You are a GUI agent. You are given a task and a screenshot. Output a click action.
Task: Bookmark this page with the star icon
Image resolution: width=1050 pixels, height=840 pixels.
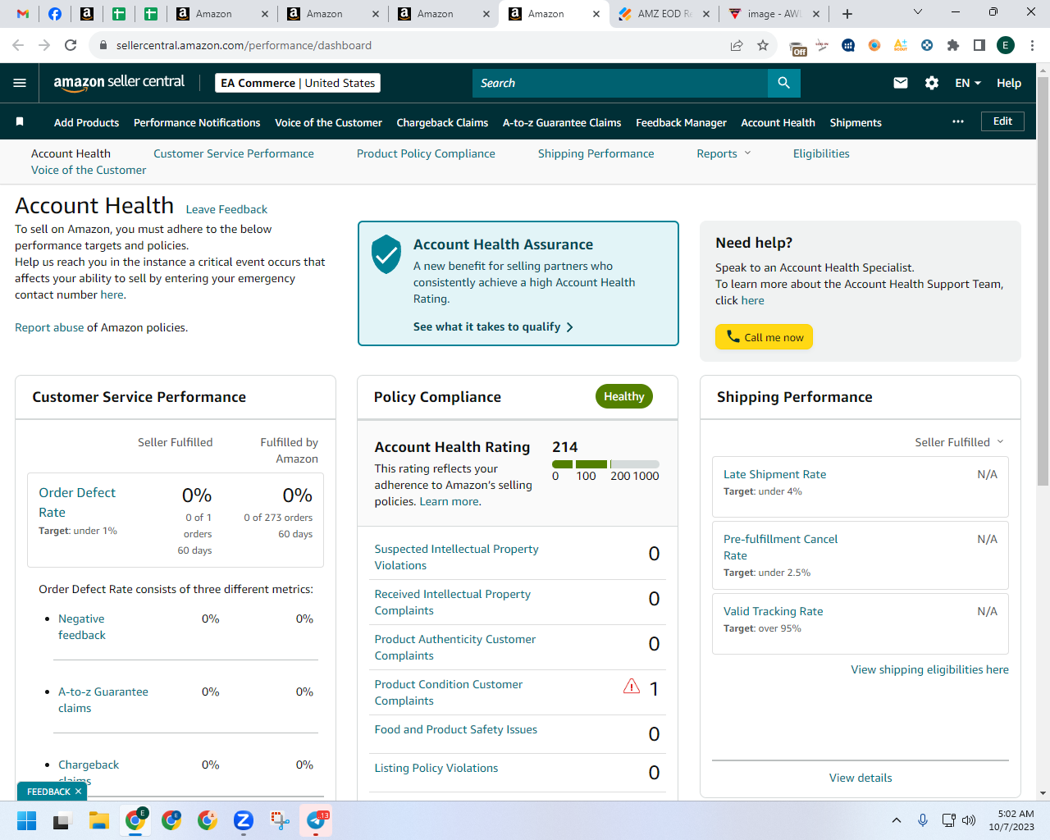click(x=763, y=45)
